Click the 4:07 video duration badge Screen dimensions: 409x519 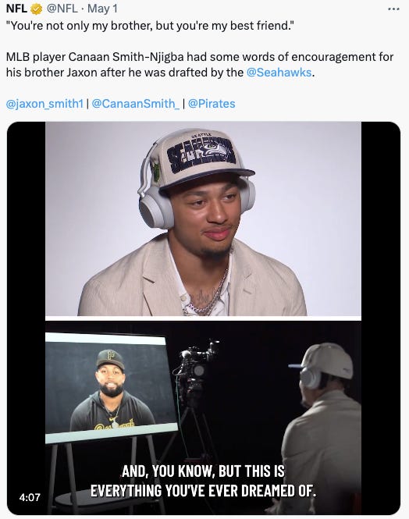pyautogui.click(x=30, y=497)
